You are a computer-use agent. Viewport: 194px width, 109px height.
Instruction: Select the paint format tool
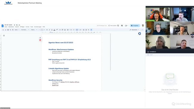click(x=13, y=30)
